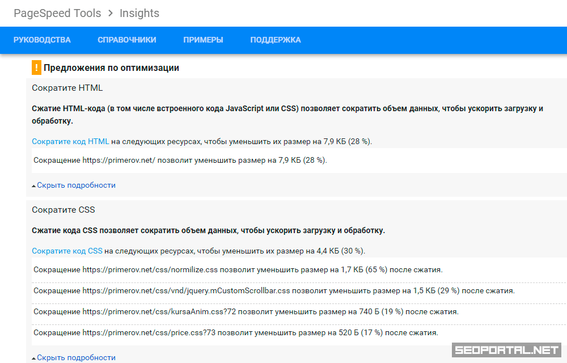This screenshot has width=567, height=363.
Task: Select the СПРАВОЧНИКИ navigation tab
Action: coord(127,40)
